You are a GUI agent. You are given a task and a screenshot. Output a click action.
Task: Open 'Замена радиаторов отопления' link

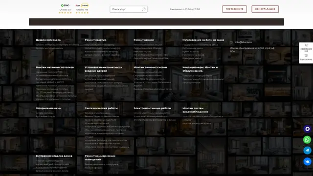102,116
